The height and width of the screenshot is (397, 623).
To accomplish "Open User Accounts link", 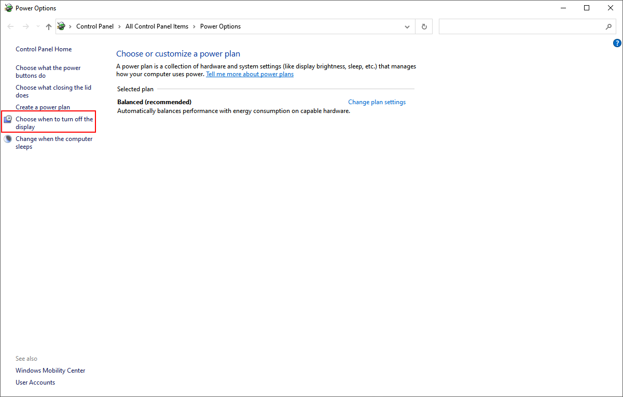I will click(x=35, y=382).
